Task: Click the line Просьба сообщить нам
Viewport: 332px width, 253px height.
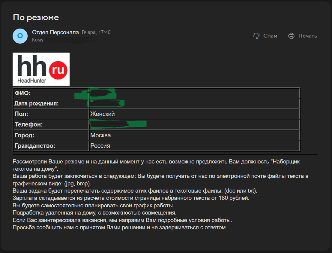Action: [120, 227]
